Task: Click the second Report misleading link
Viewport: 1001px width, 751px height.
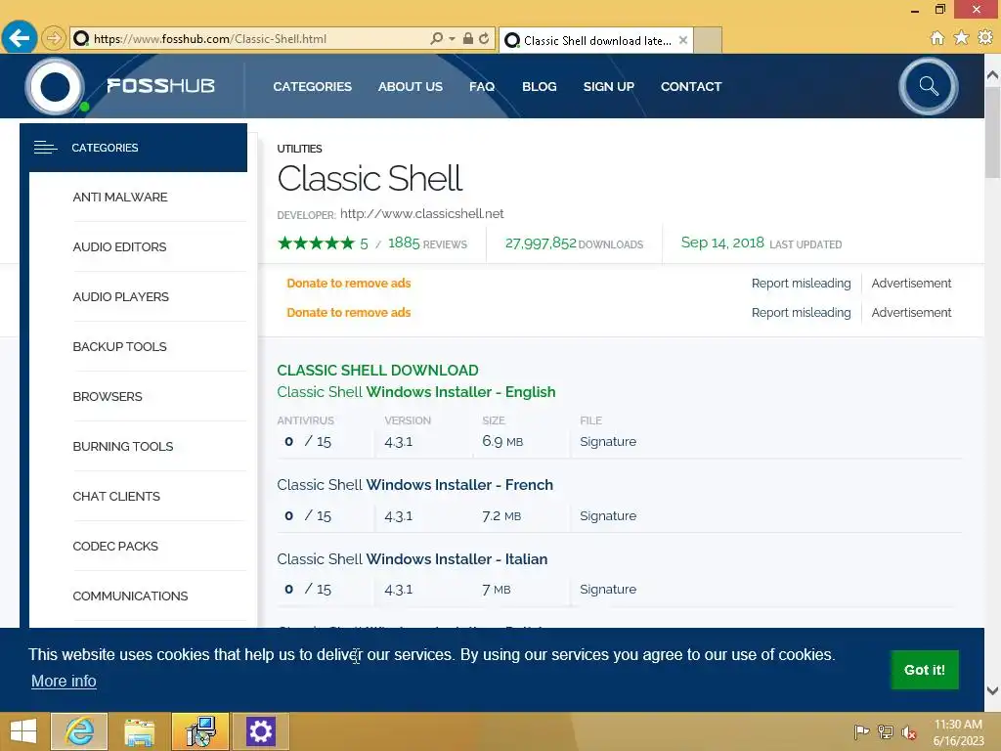Action: coord(802,312)
